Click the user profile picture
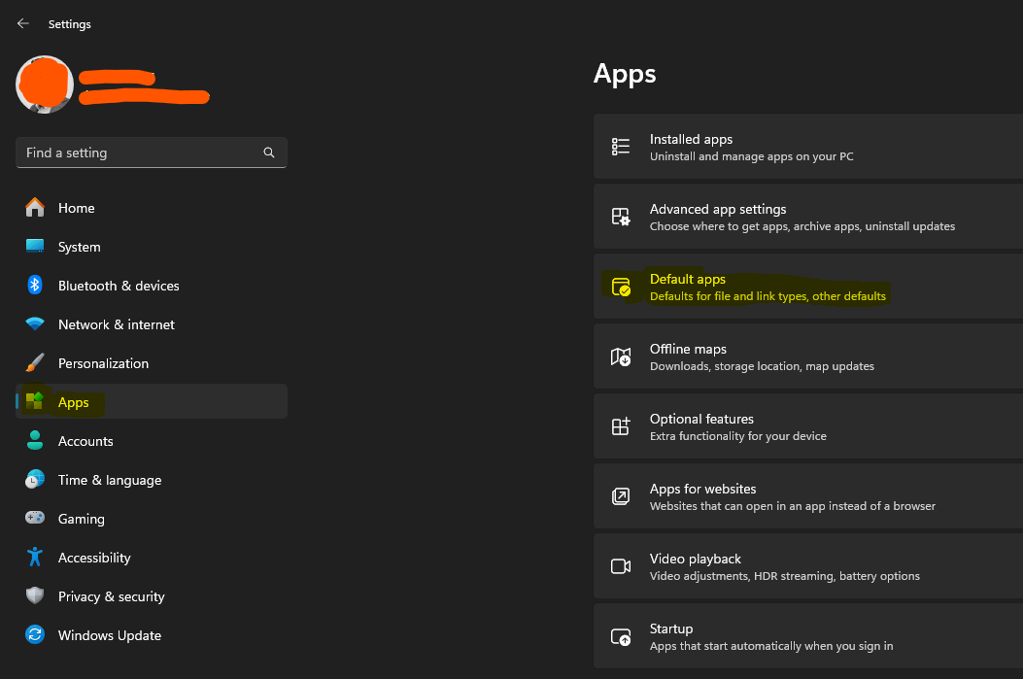The width and height of the screenshot is (1023, 679). click(x=45, y=85)
